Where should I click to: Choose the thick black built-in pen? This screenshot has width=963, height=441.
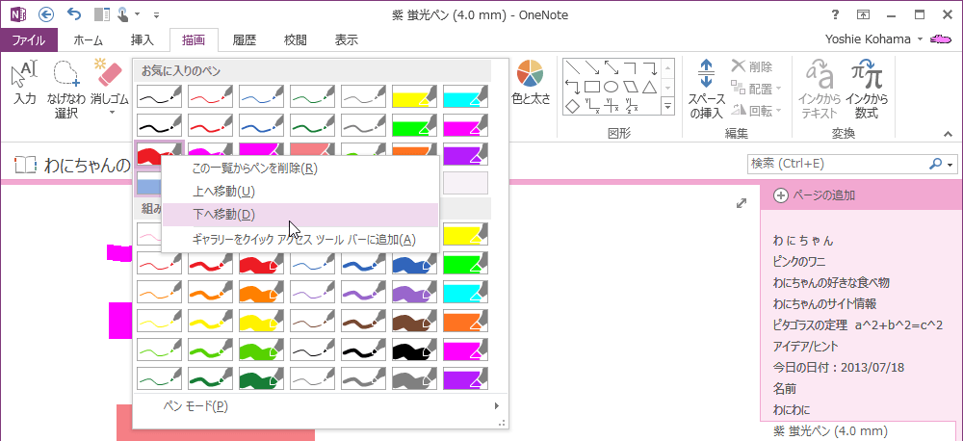click(414, 349)
